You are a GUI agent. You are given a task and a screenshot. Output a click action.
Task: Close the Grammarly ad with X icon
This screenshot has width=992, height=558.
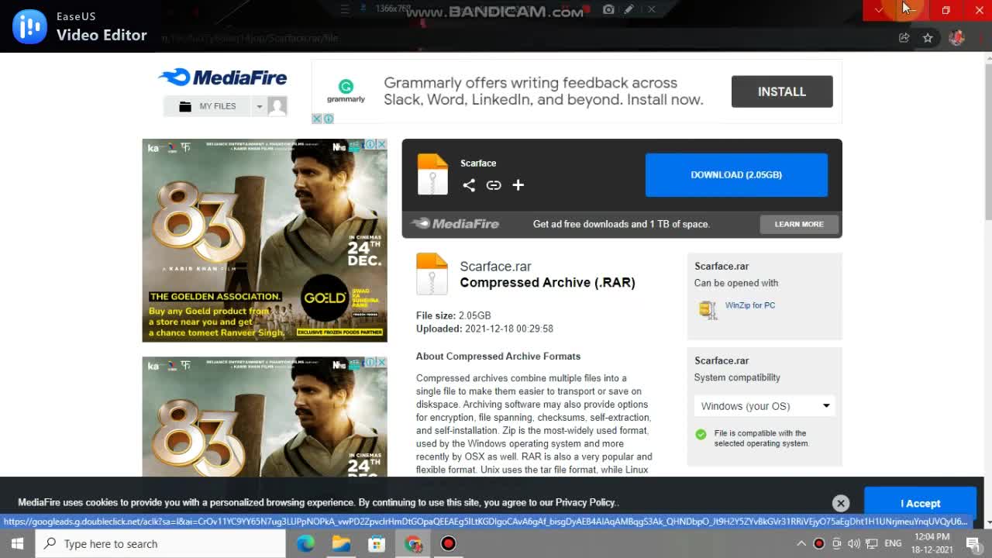click(316, 119)
